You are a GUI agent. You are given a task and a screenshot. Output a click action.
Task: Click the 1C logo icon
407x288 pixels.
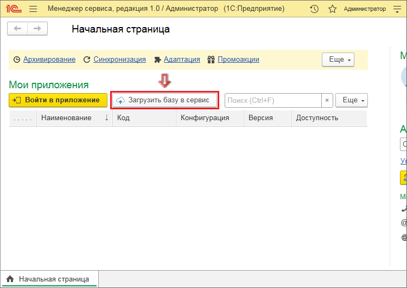14,9
